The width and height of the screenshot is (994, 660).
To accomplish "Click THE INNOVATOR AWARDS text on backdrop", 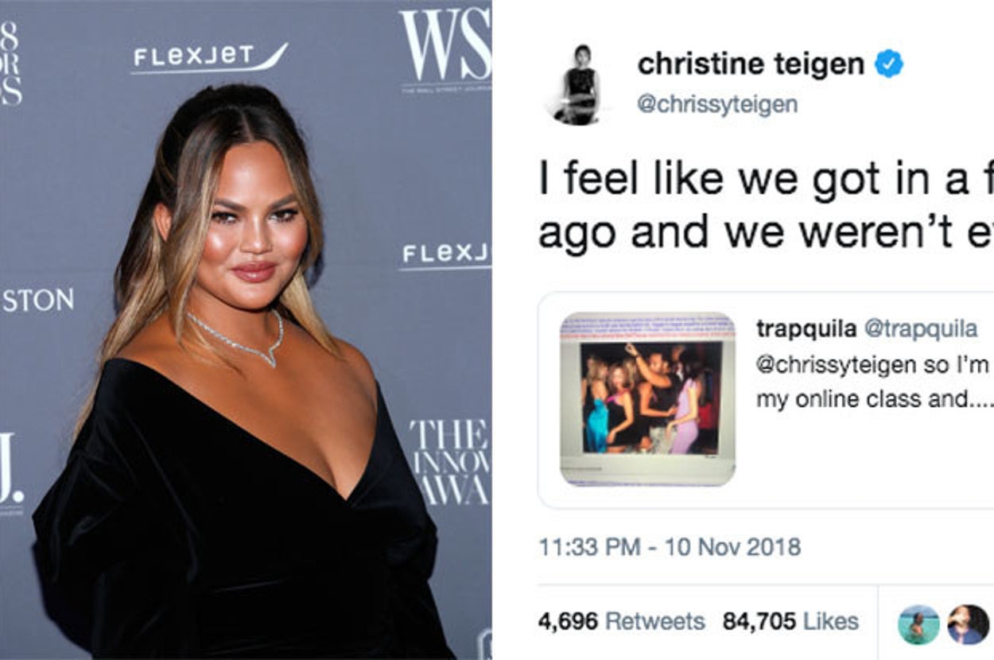I will 450,462.
